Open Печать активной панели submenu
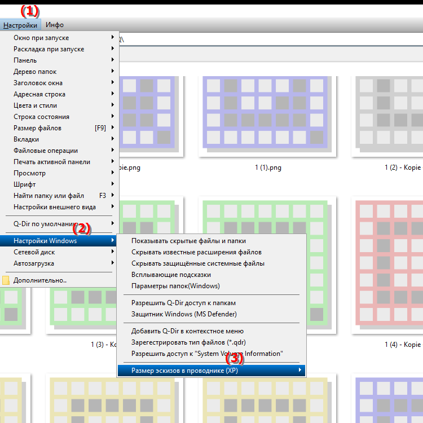 coord(60,162)
